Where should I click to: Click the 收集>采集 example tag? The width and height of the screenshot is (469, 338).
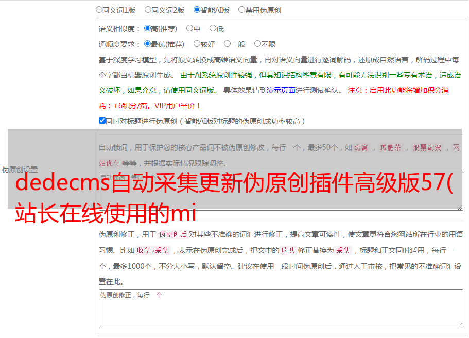pos(153,250)
